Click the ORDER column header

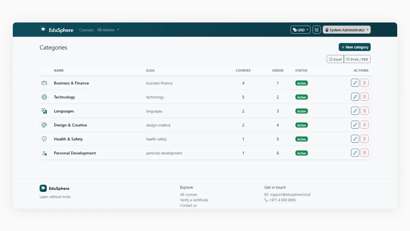tap(278, 70)
